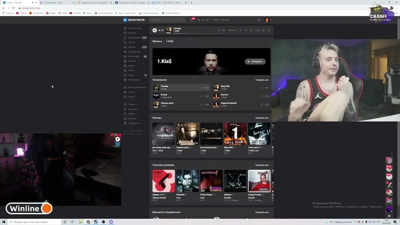Open Моя страница in sidebar
This screenshot has width=400, height=225.
pyautogui.click(x=135, y=28)
